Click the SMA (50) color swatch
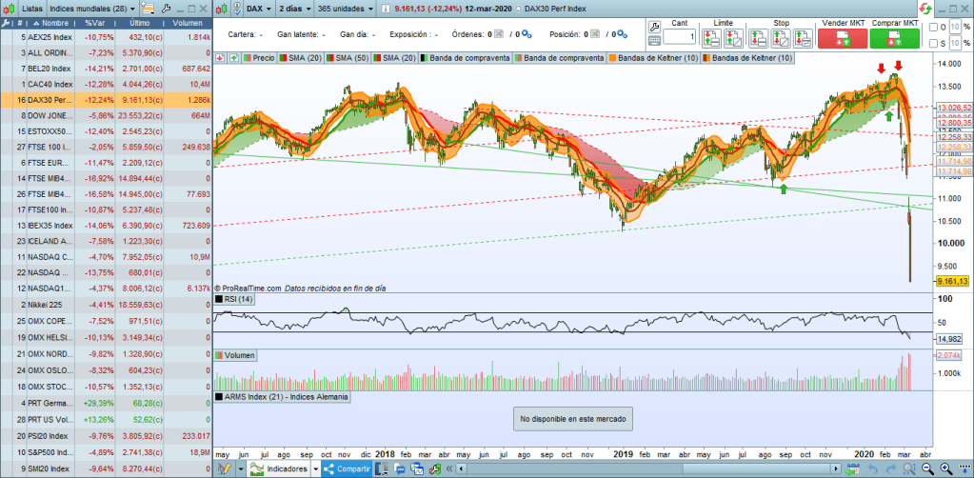The height and width of the screenshot is (478, 974). coord(329,58)
